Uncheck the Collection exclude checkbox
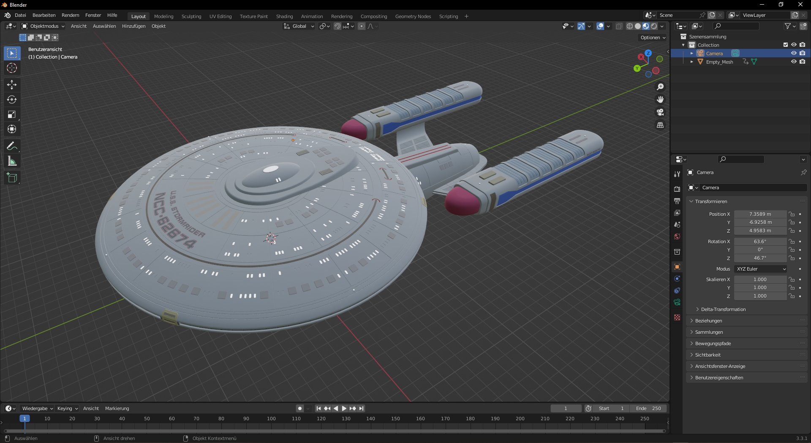This screenshot has width=811, height=443. [x=786, y=45]
